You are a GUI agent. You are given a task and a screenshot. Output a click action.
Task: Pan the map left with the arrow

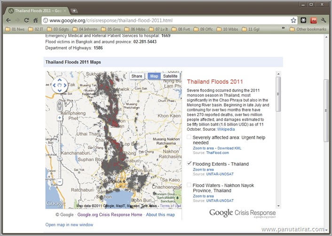[54, 85]
